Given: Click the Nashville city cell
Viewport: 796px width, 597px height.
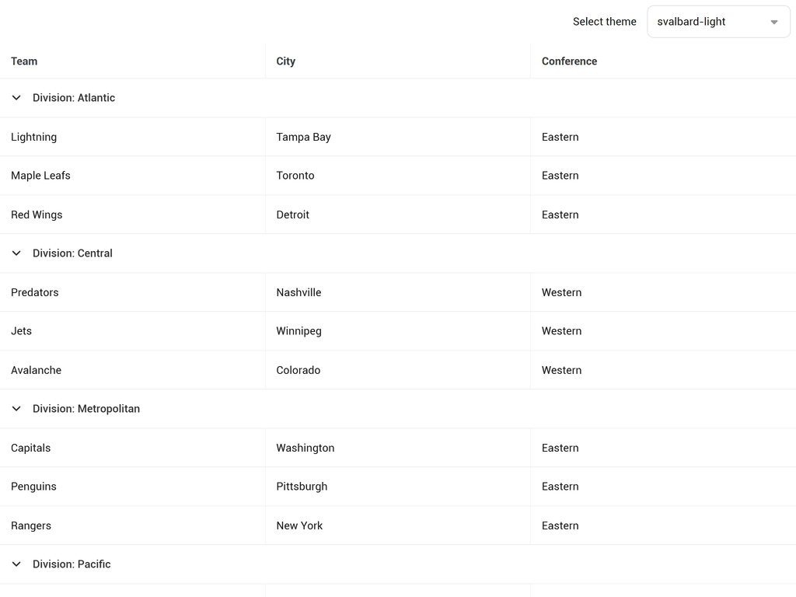Looking at the screenshot, I should tap(298, 292).
